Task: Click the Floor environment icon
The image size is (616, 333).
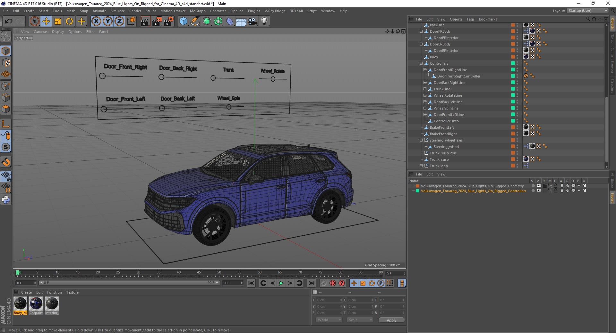Action: 241,21
